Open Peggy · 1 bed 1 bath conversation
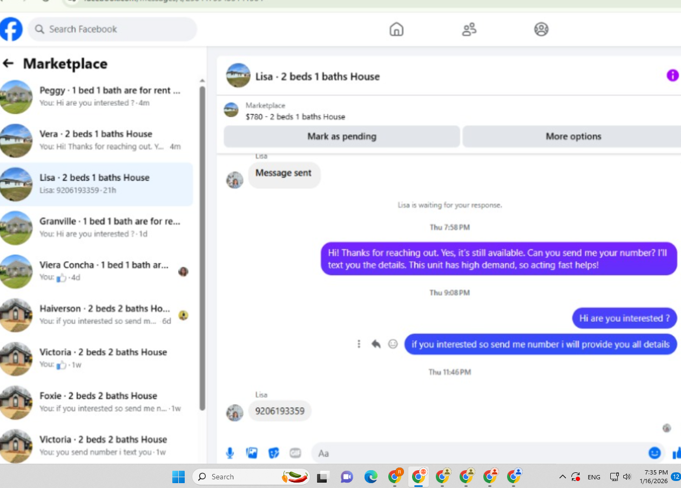 point(96,97)
